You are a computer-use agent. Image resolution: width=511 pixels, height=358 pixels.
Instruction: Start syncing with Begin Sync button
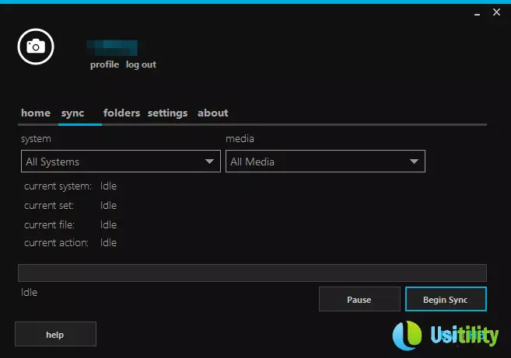point(445,299)
